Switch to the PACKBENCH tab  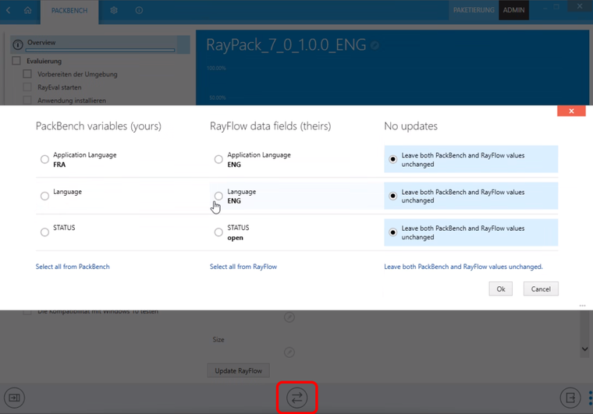[x=69, y=11]
